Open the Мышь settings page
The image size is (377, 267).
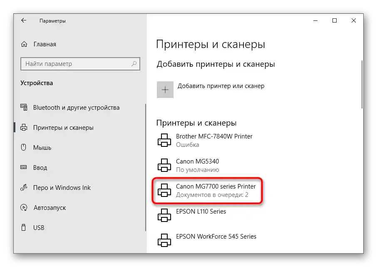(x=42, y=148)
